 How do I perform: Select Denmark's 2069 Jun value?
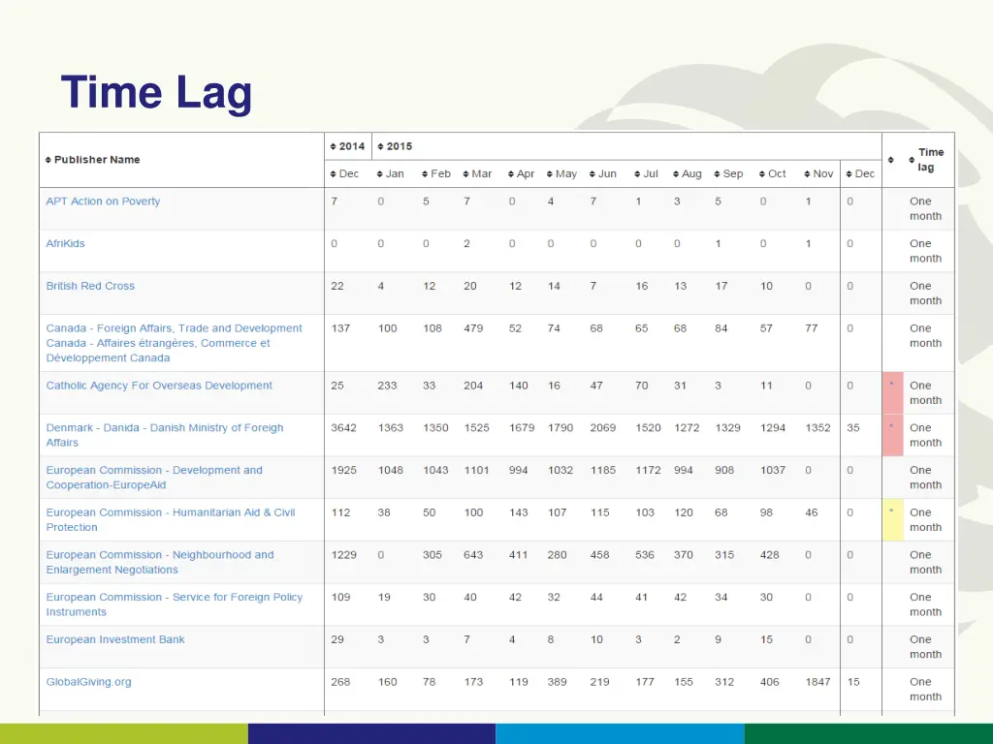click(602, 427)
